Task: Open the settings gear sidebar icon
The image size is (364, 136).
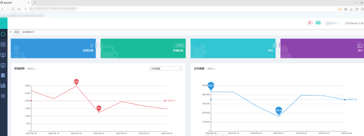Action: pyautogui.click(x=3, y=96)
